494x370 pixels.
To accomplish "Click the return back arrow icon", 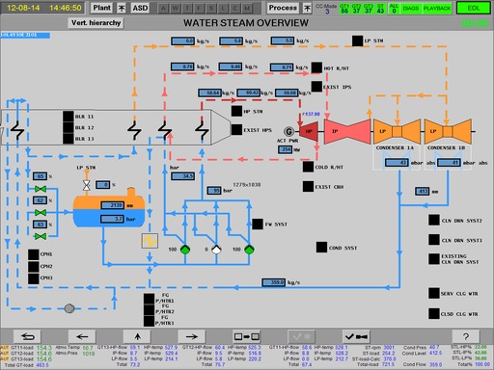I will tap(27, 336).
